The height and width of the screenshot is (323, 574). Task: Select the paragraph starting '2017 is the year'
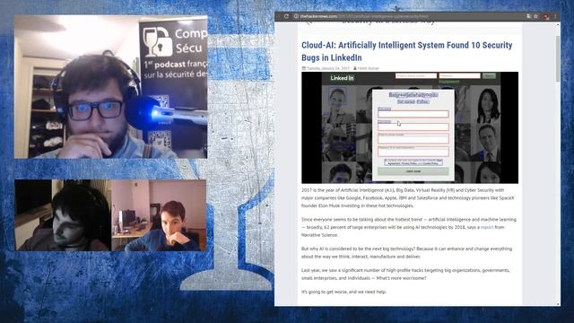[x=408, y=197]
